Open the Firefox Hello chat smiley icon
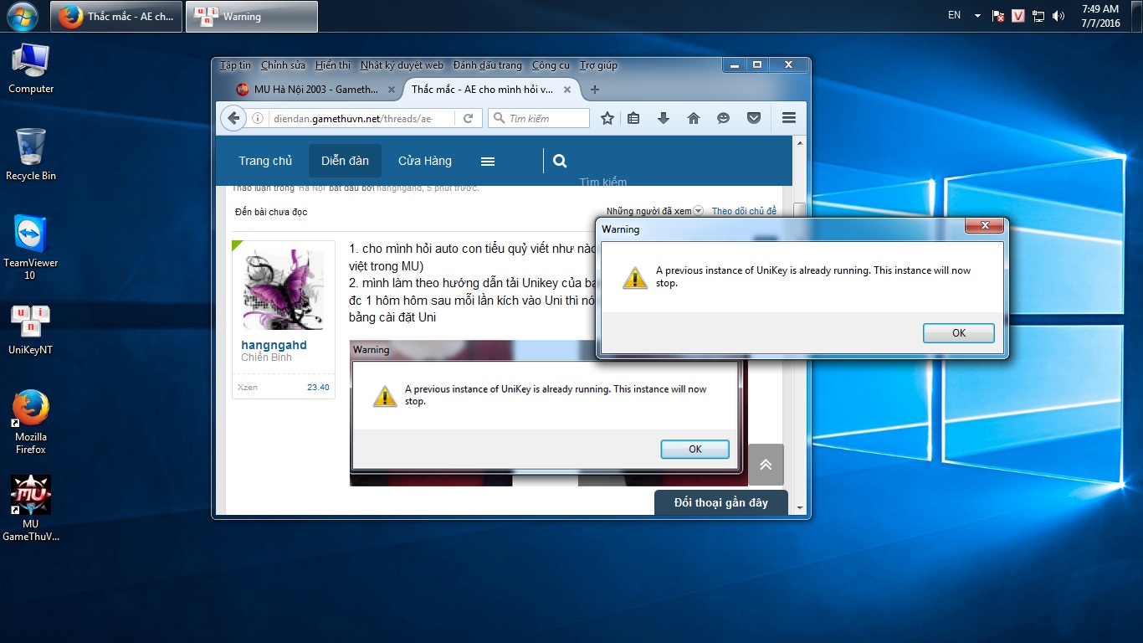The width and height of the screenshot is (1143, 643). pos(724,118)
